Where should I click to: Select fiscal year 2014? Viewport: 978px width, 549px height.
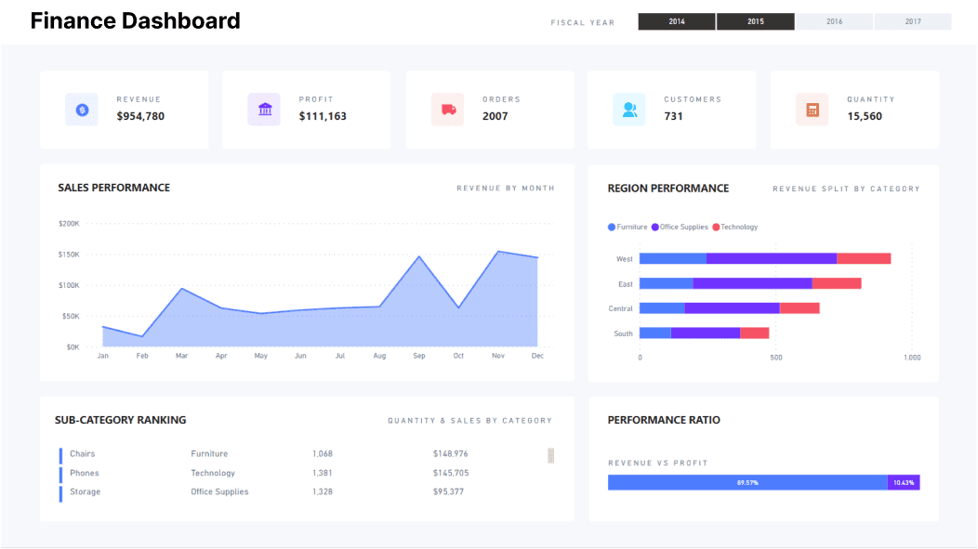click(676, 20)
